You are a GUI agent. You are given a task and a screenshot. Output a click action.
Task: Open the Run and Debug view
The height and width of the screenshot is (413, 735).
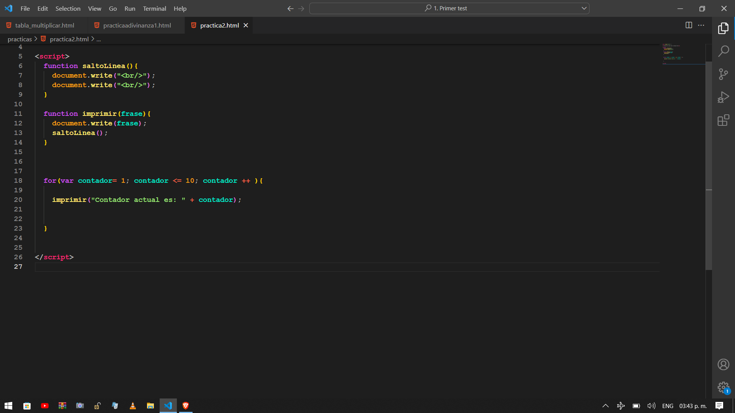click(x=723, y=97)
